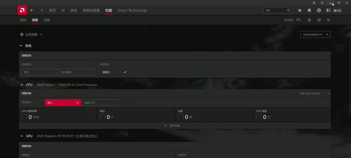Click the globe icon beside 全局调整
The image size is (351, 158).
click(x=22, y=34)
